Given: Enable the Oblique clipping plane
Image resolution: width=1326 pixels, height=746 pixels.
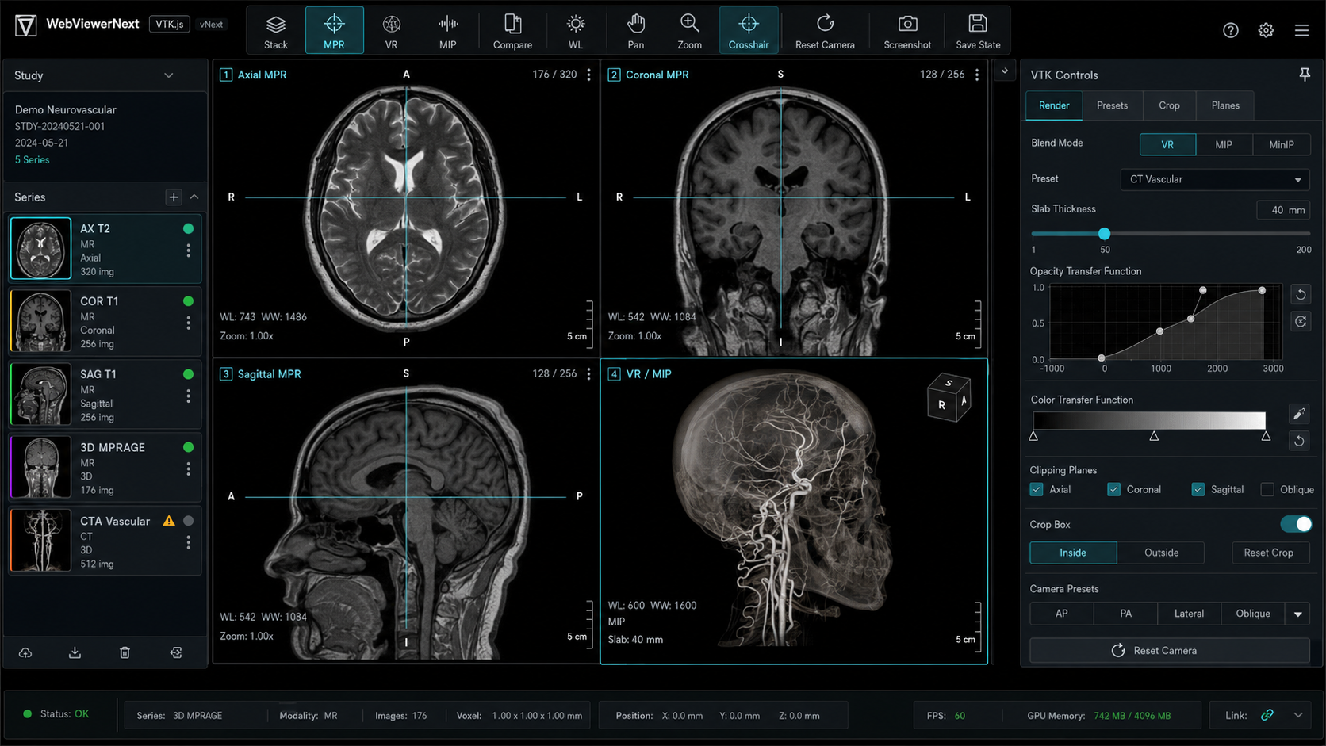Looking at the screenshot, I should 1267,489.
